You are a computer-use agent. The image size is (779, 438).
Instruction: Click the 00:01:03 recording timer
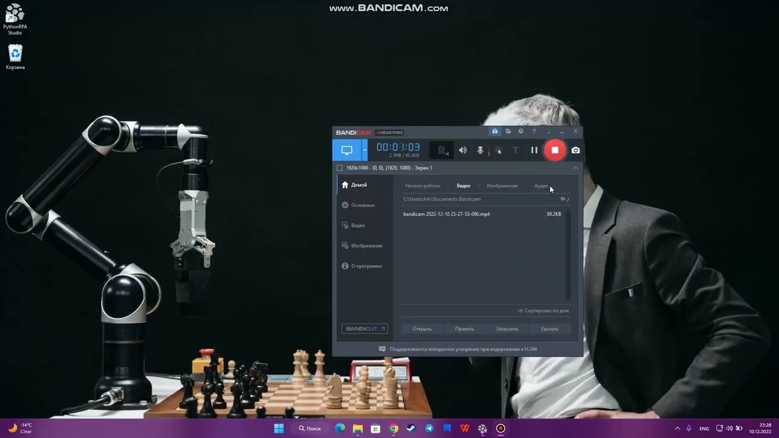click(398, 147)
